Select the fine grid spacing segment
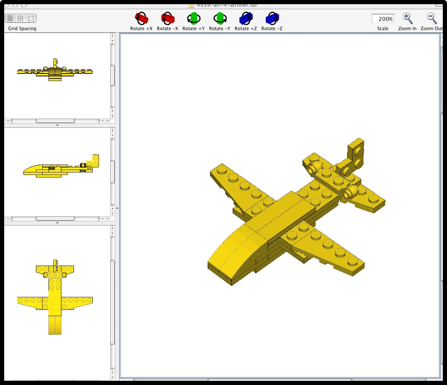 pyautogui.click(x=10, y=18)
